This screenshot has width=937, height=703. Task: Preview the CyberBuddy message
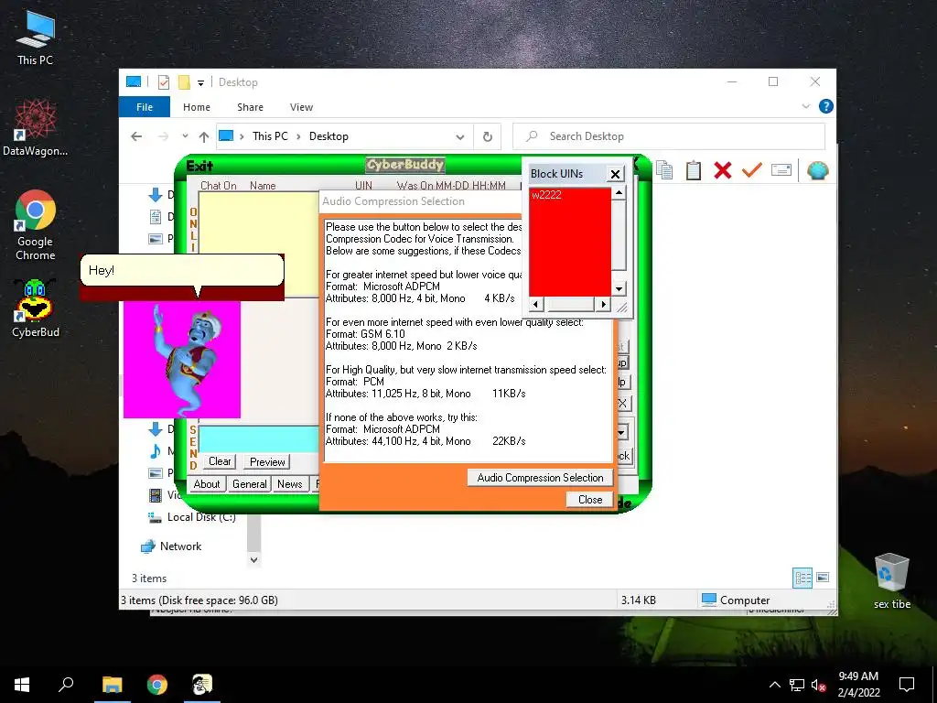(267, 461)
